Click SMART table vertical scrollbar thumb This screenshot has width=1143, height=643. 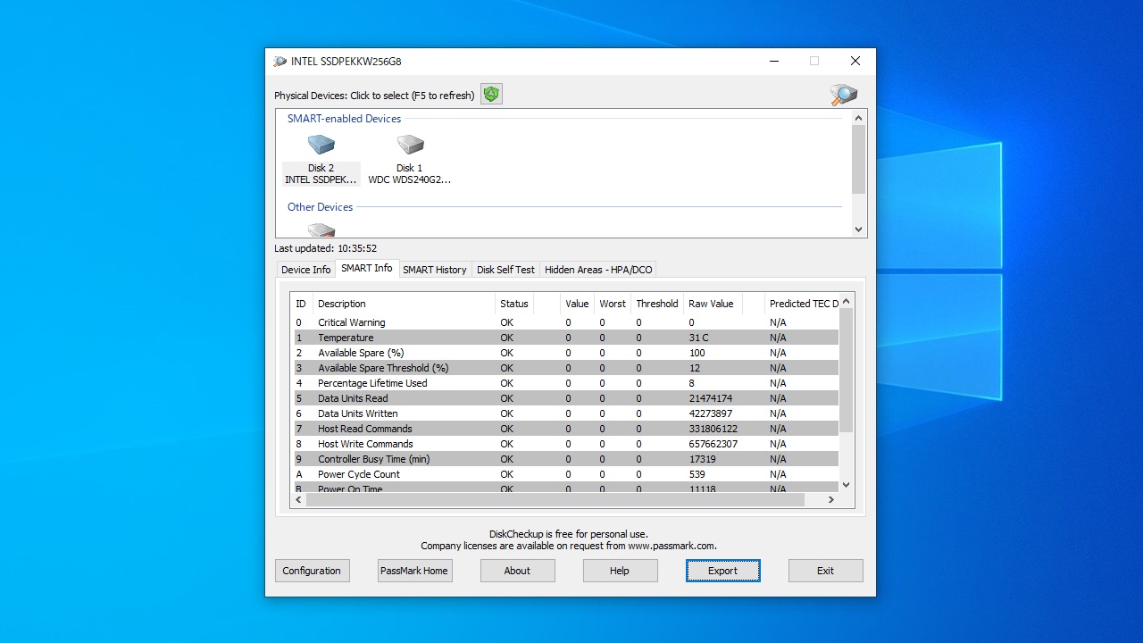tap(847, 370)
